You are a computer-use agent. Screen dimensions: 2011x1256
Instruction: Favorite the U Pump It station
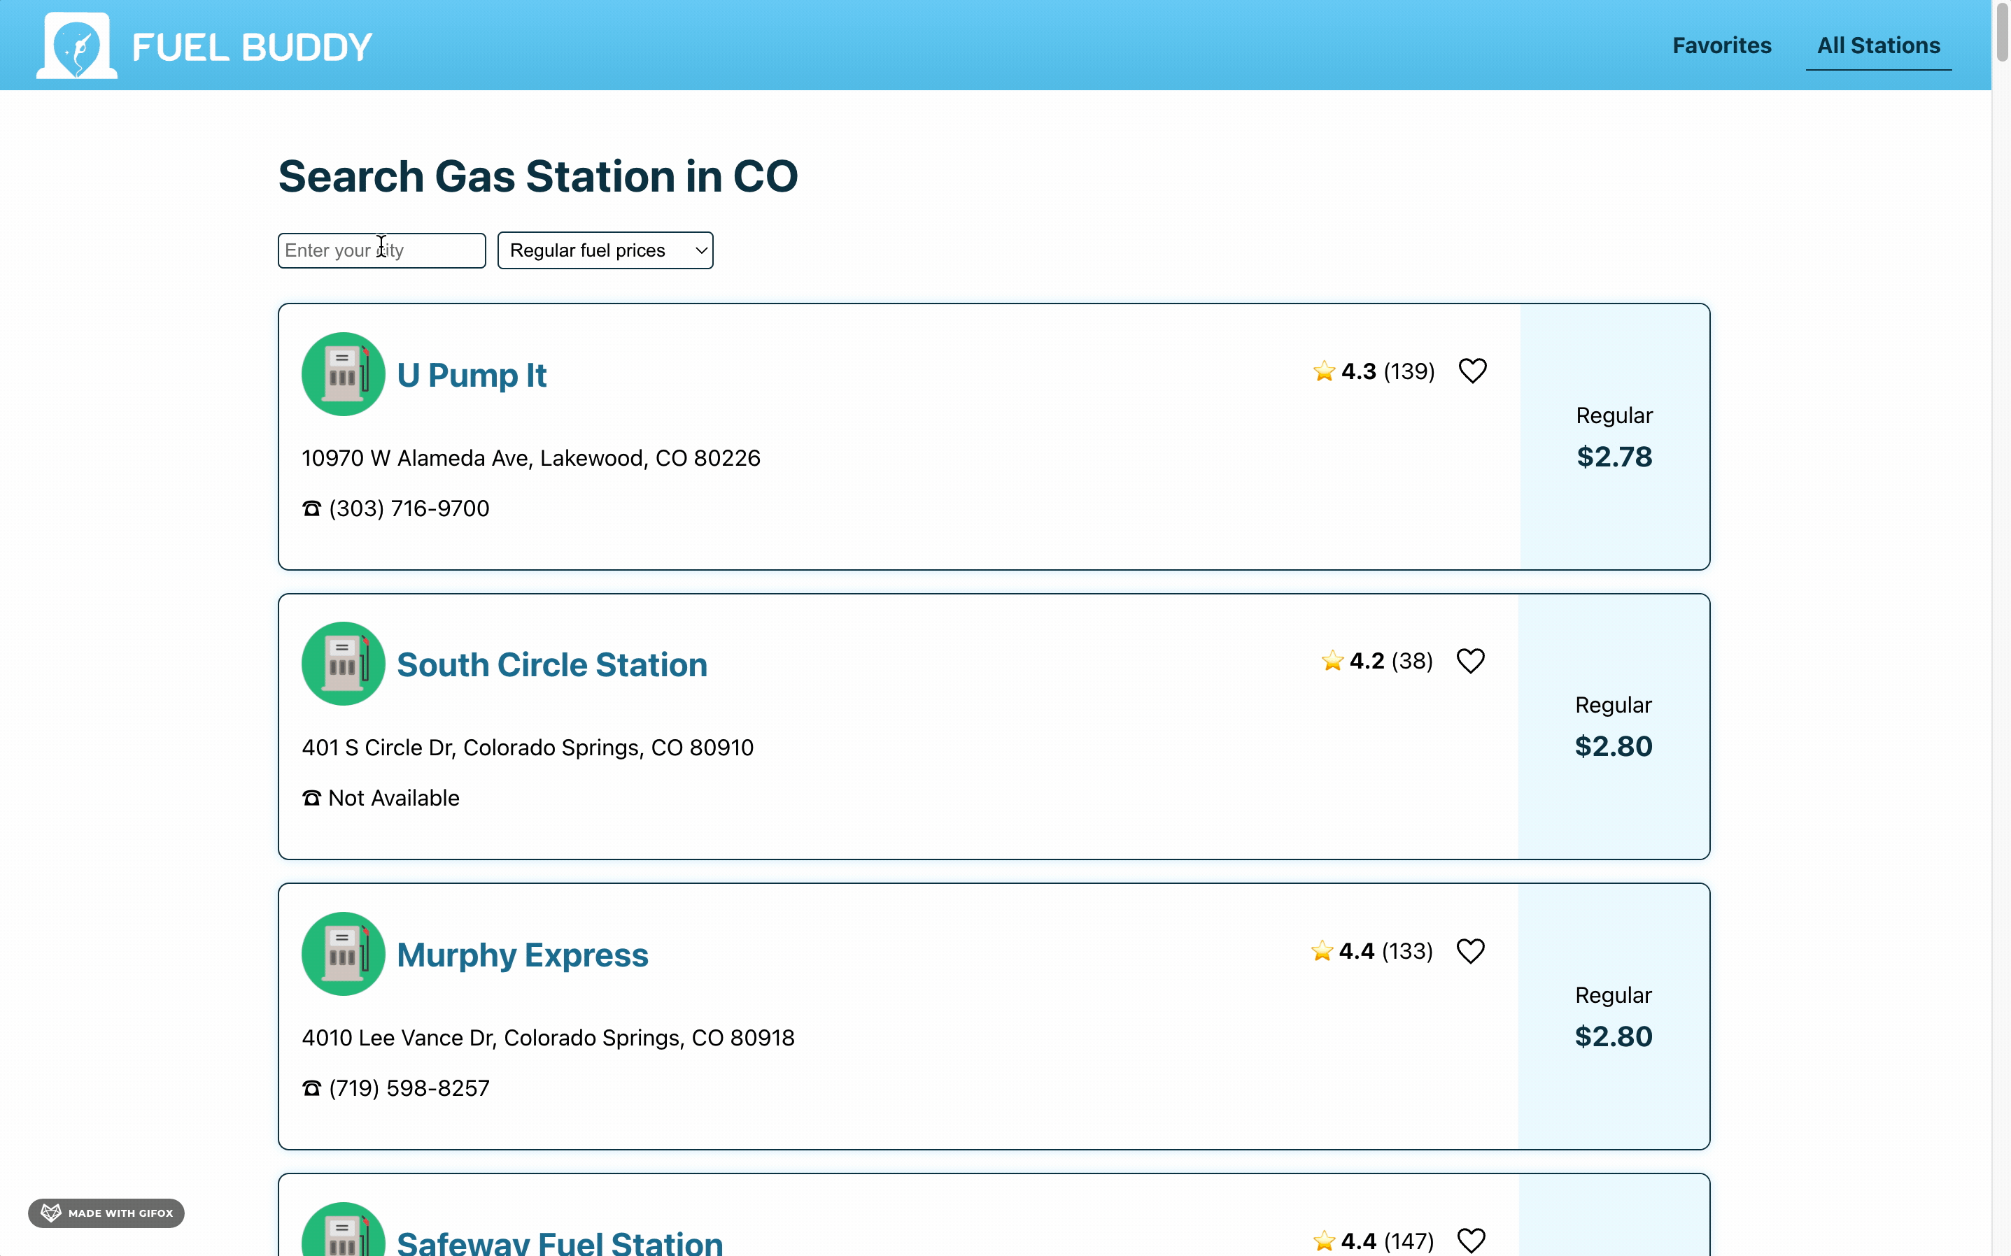(x=1472, y=371)
